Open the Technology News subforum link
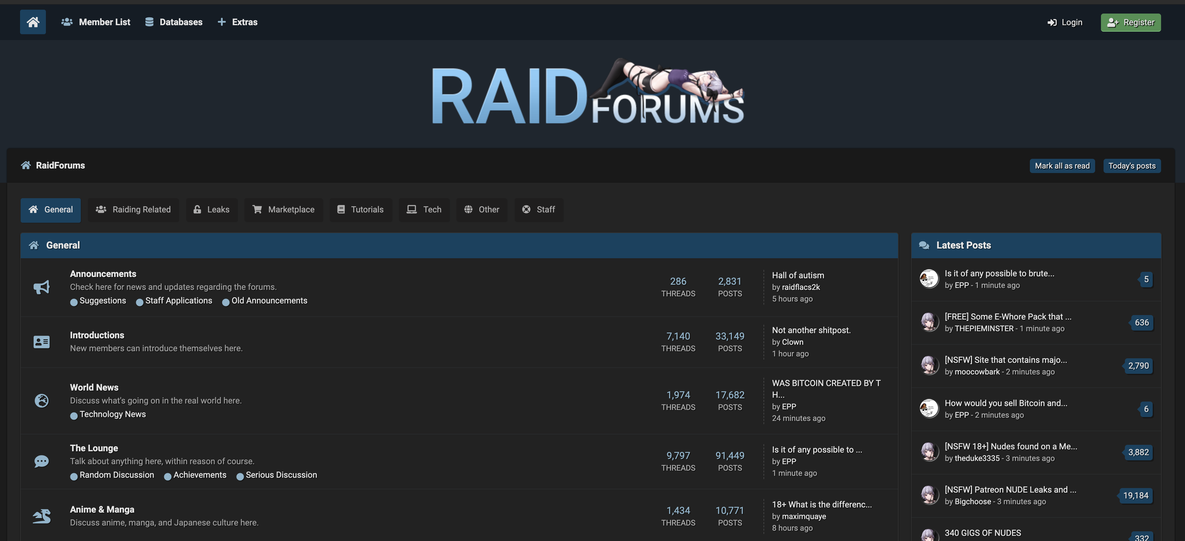 pos(112,414)
